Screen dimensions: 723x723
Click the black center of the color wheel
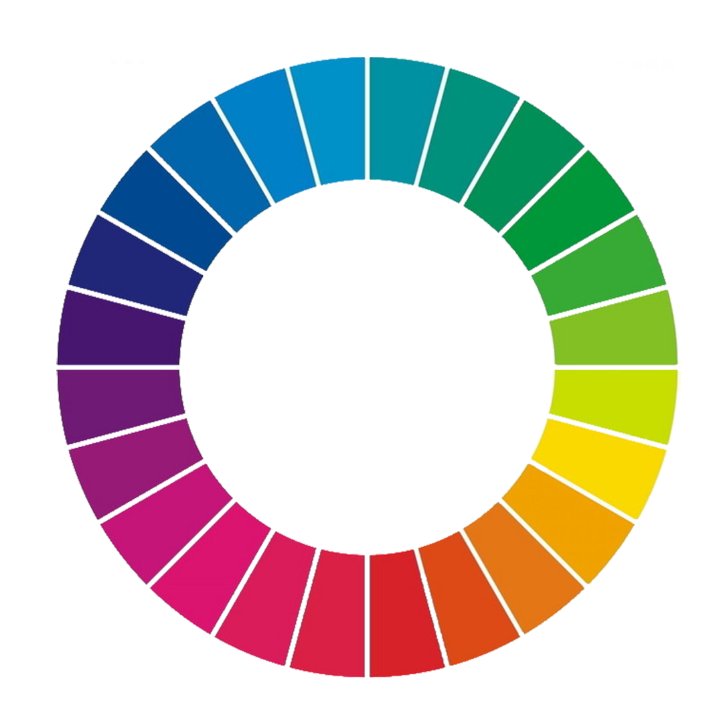coord(367,367)
